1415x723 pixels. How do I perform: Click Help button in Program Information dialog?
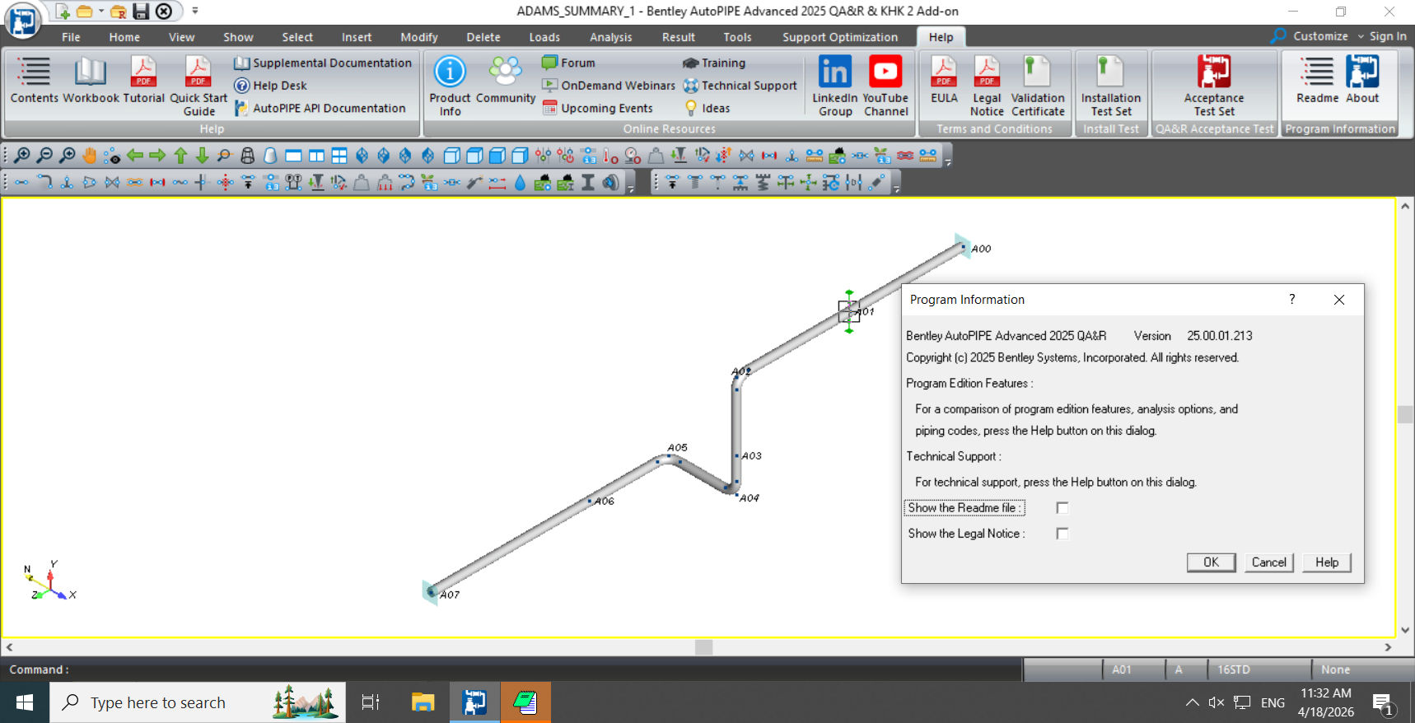1327,562
